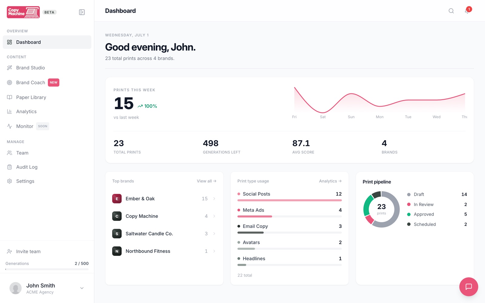Click the print pipeline donut chart center
Viewport: 485px width, 303px height.
pyautogui.click(x=381, y=209)
